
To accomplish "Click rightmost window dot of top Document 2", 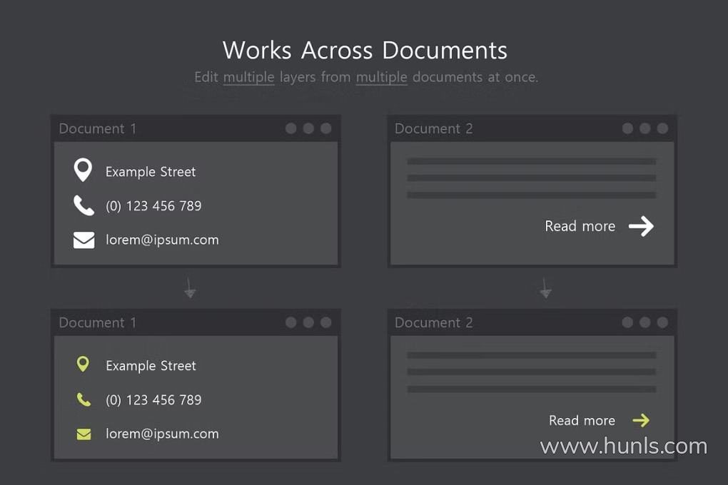I will tap(662, 128).
